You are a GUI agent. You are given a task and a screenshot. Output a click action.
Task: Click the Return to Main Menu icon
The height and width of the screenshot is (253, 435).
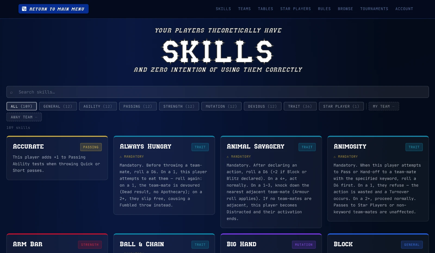point(24,9)
